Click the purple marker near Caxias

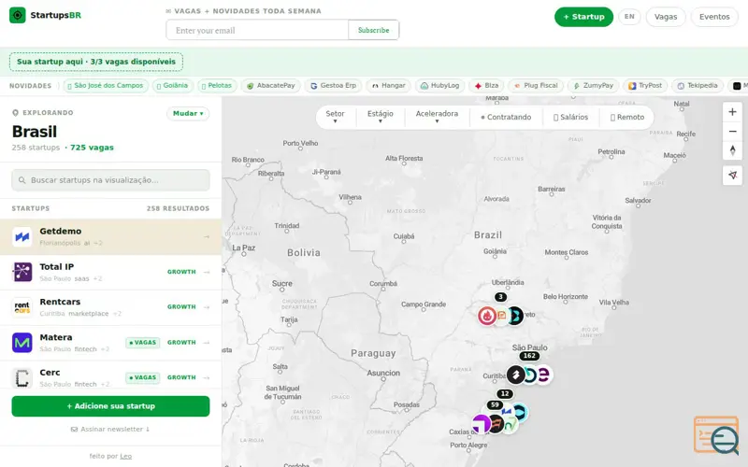tap(482, 424)
